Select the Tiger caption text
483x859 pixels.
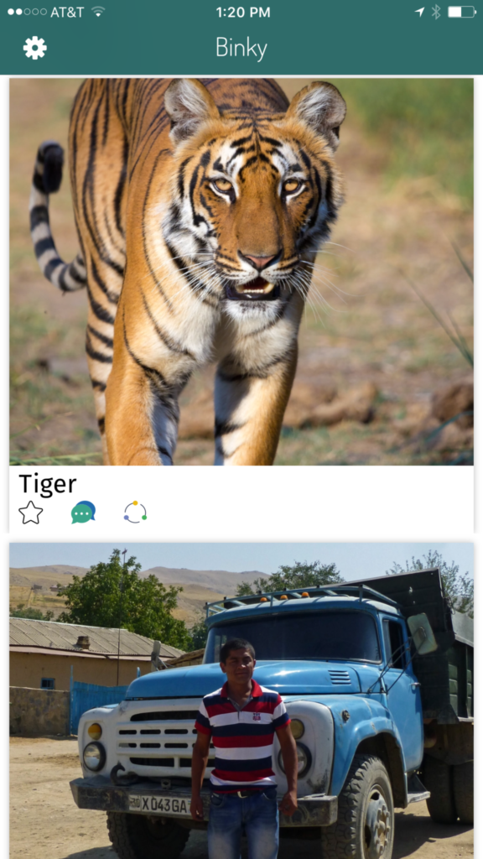[x=48, y=484]
